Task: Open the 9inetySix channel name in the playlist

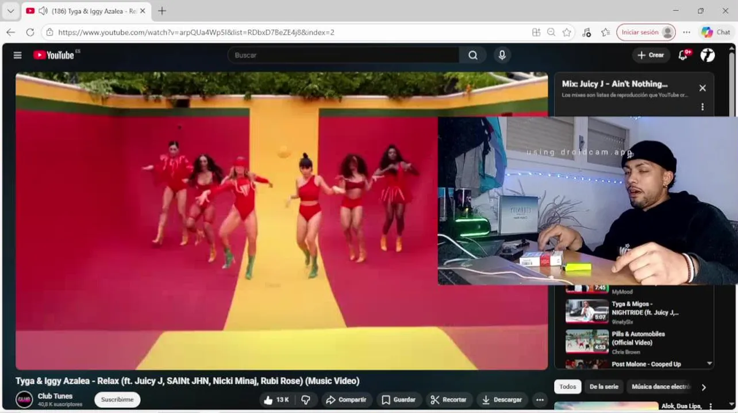Action: point(621,322)
